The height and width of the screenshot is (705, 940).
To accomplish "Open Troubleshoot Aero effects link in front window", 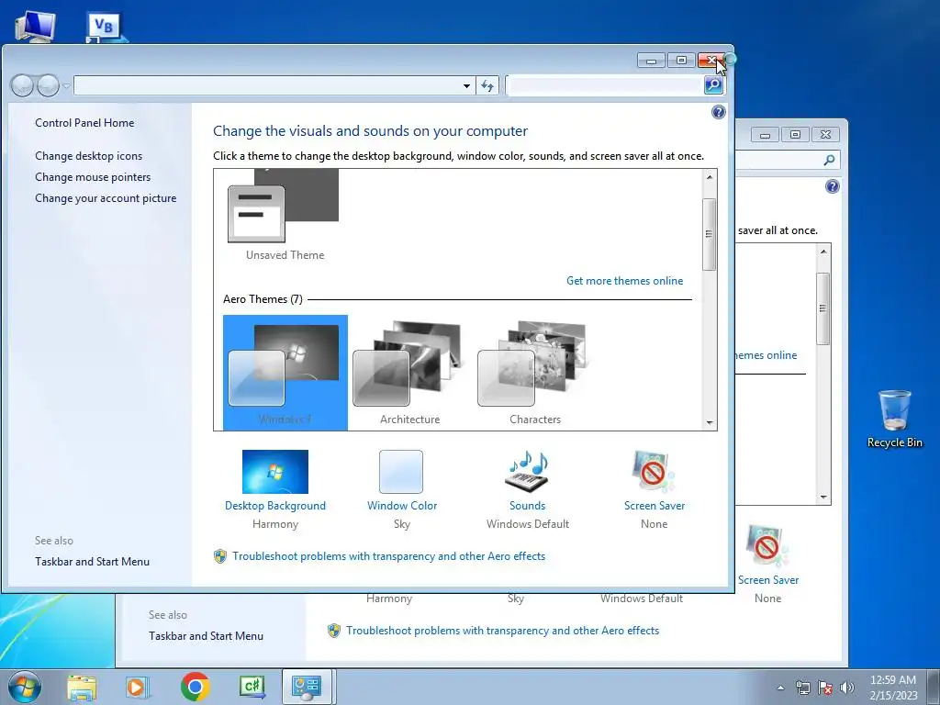I will (x=389, y=556).
